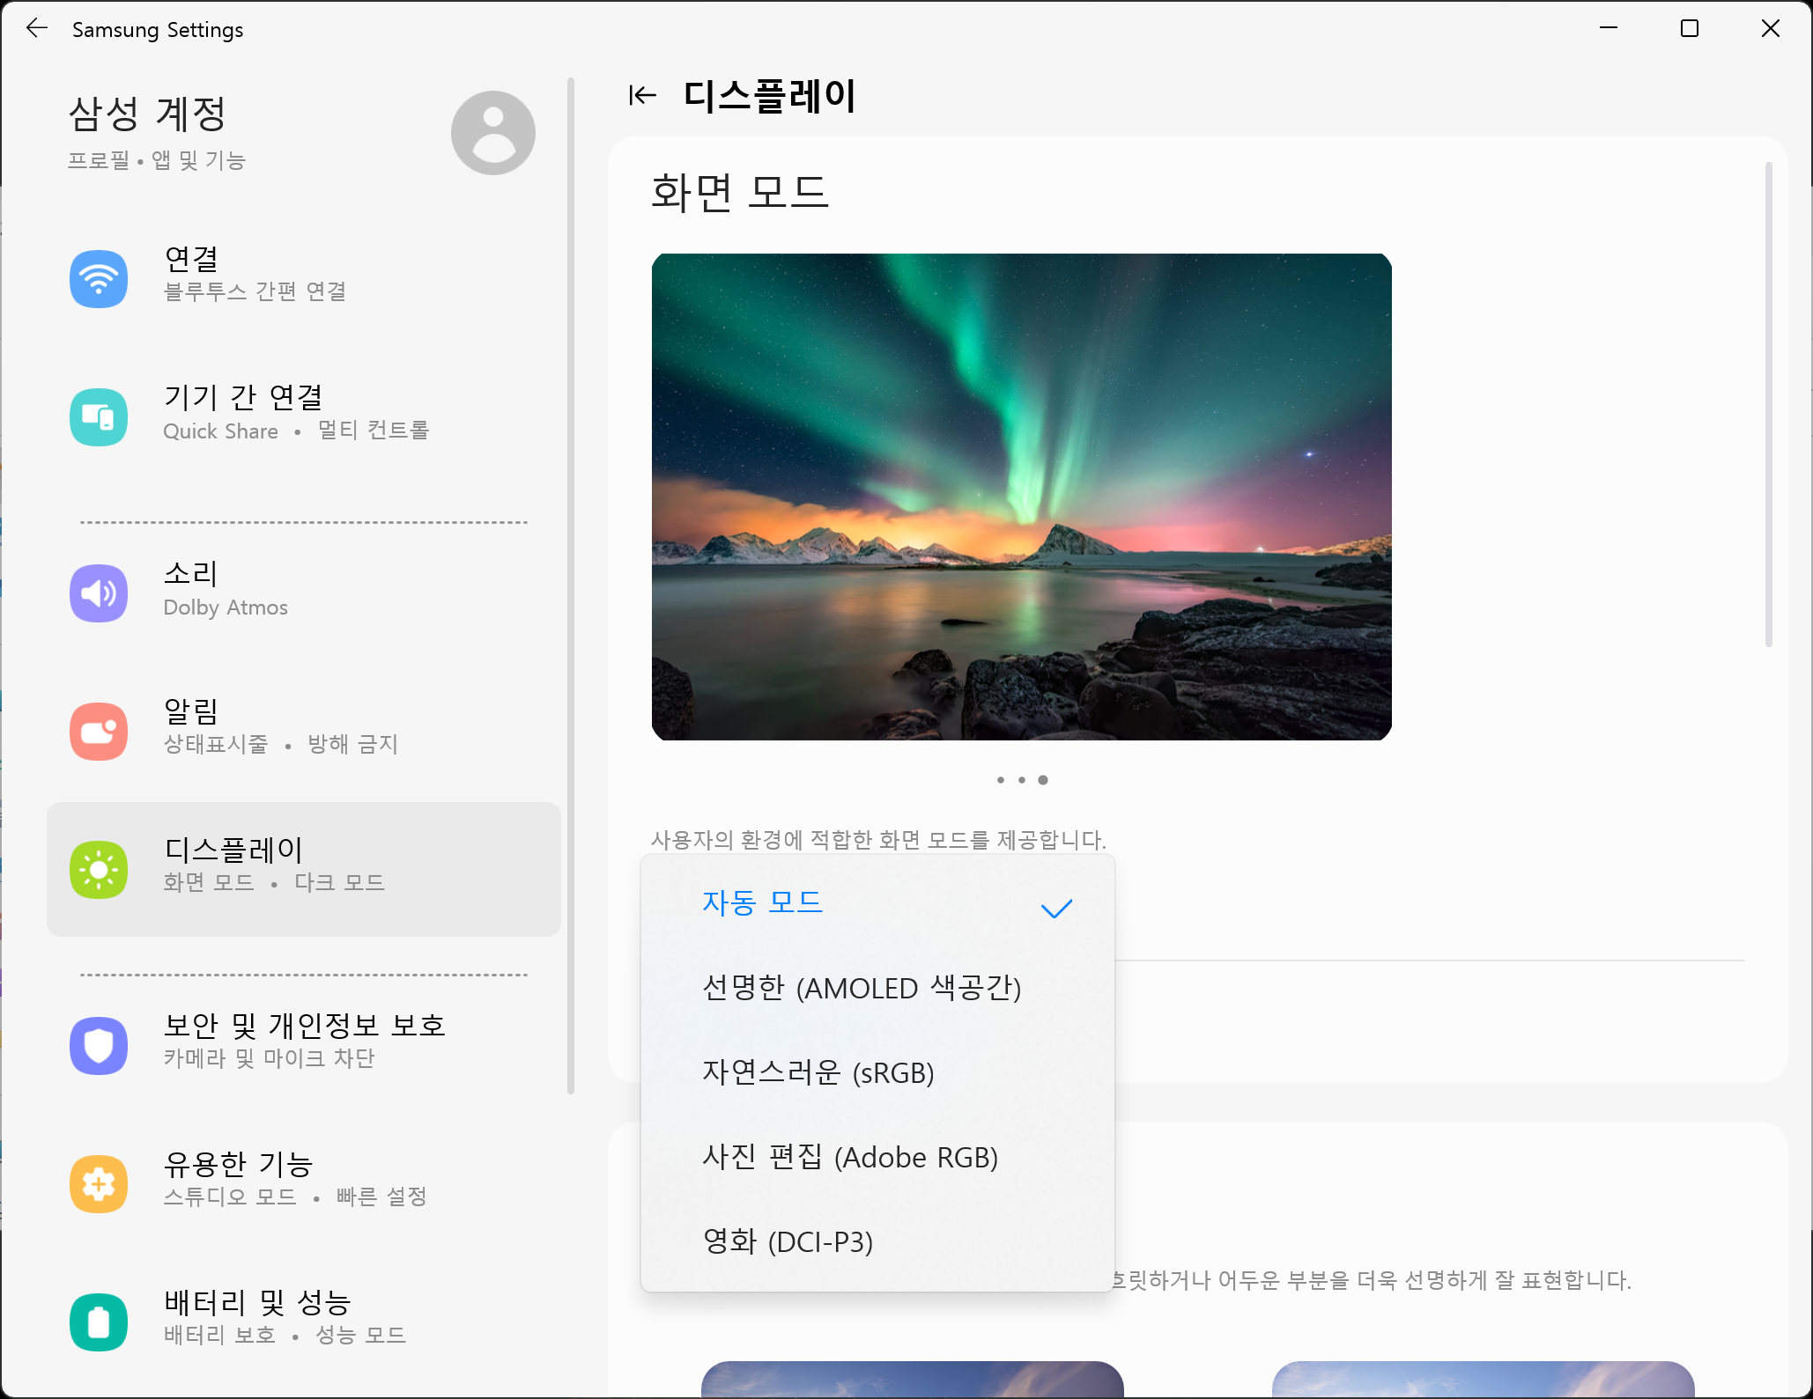Viewport: 1813px width, 1399px height.
Task: Open 기기 간 연결 label
Action: pyautogui.click(x=243, y=398)
